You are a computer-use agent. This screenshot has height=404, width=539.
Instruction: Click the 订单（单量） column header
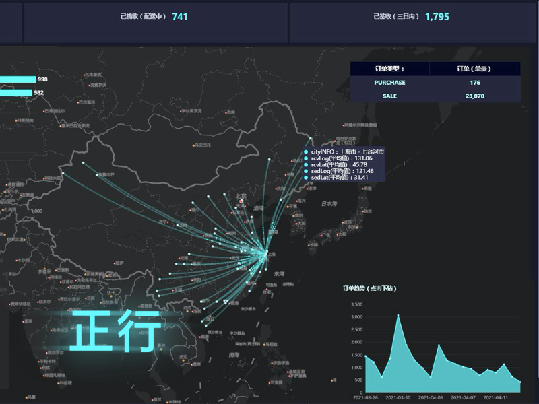coord(474,69)
